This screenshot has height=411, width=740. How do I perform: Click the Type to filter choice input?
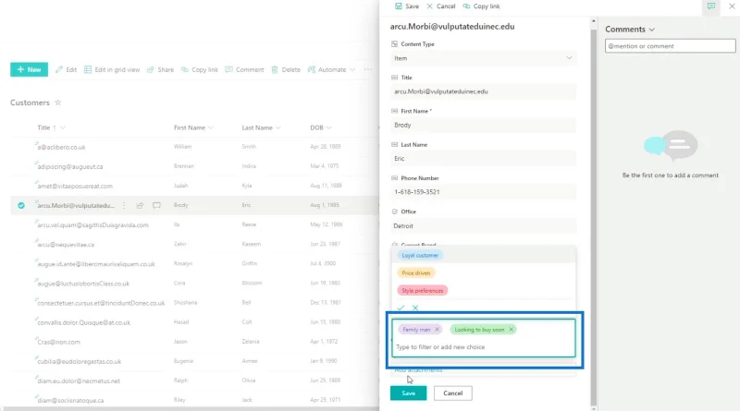pos(483,347)
